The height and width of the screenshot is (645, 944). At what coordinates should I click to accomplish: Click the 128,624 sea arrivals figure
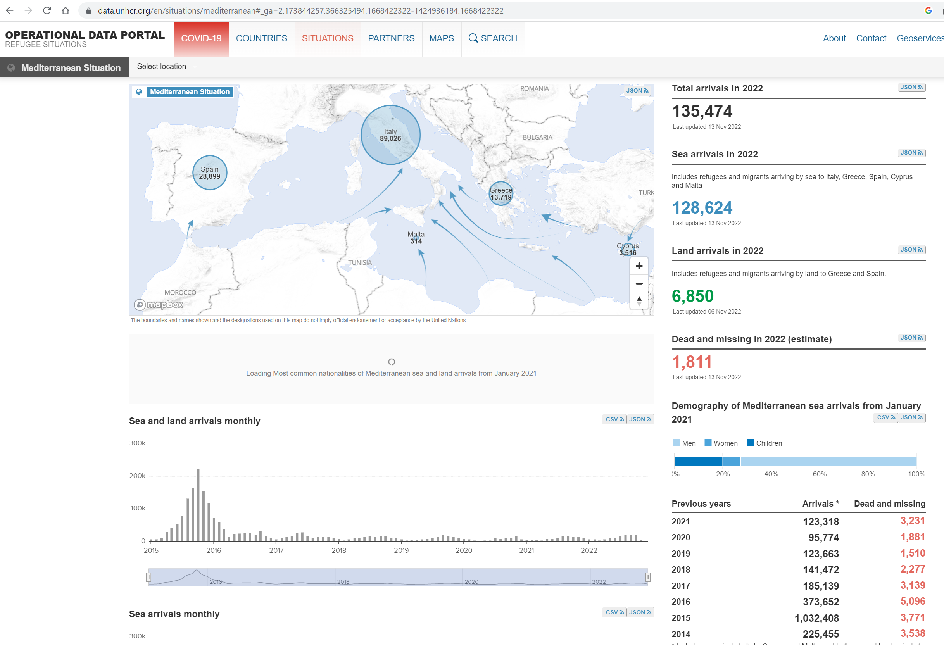[x=702, y=208]
